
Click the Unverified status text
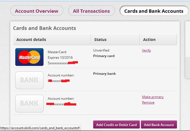[101, 50]
